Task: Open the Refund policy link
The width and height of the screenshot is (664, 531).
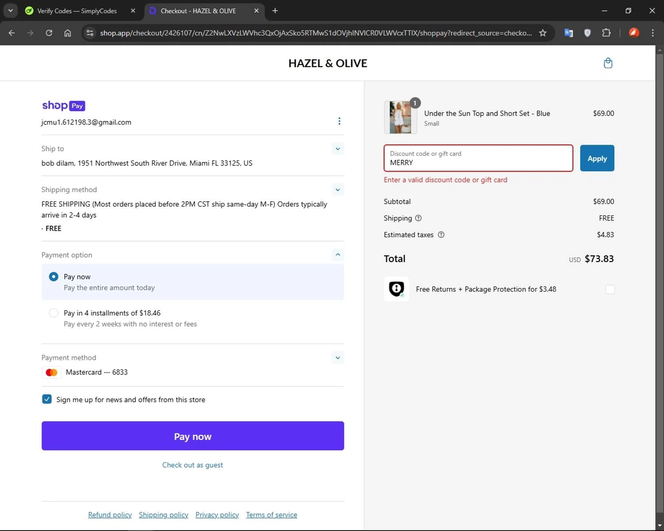Action: (x=110, y=515)
